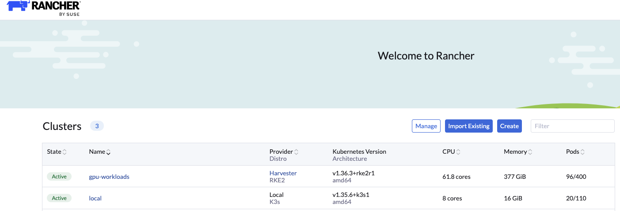Click the 20/110 pods value
This screenshot has height=211, width=620.
(576, 198)
